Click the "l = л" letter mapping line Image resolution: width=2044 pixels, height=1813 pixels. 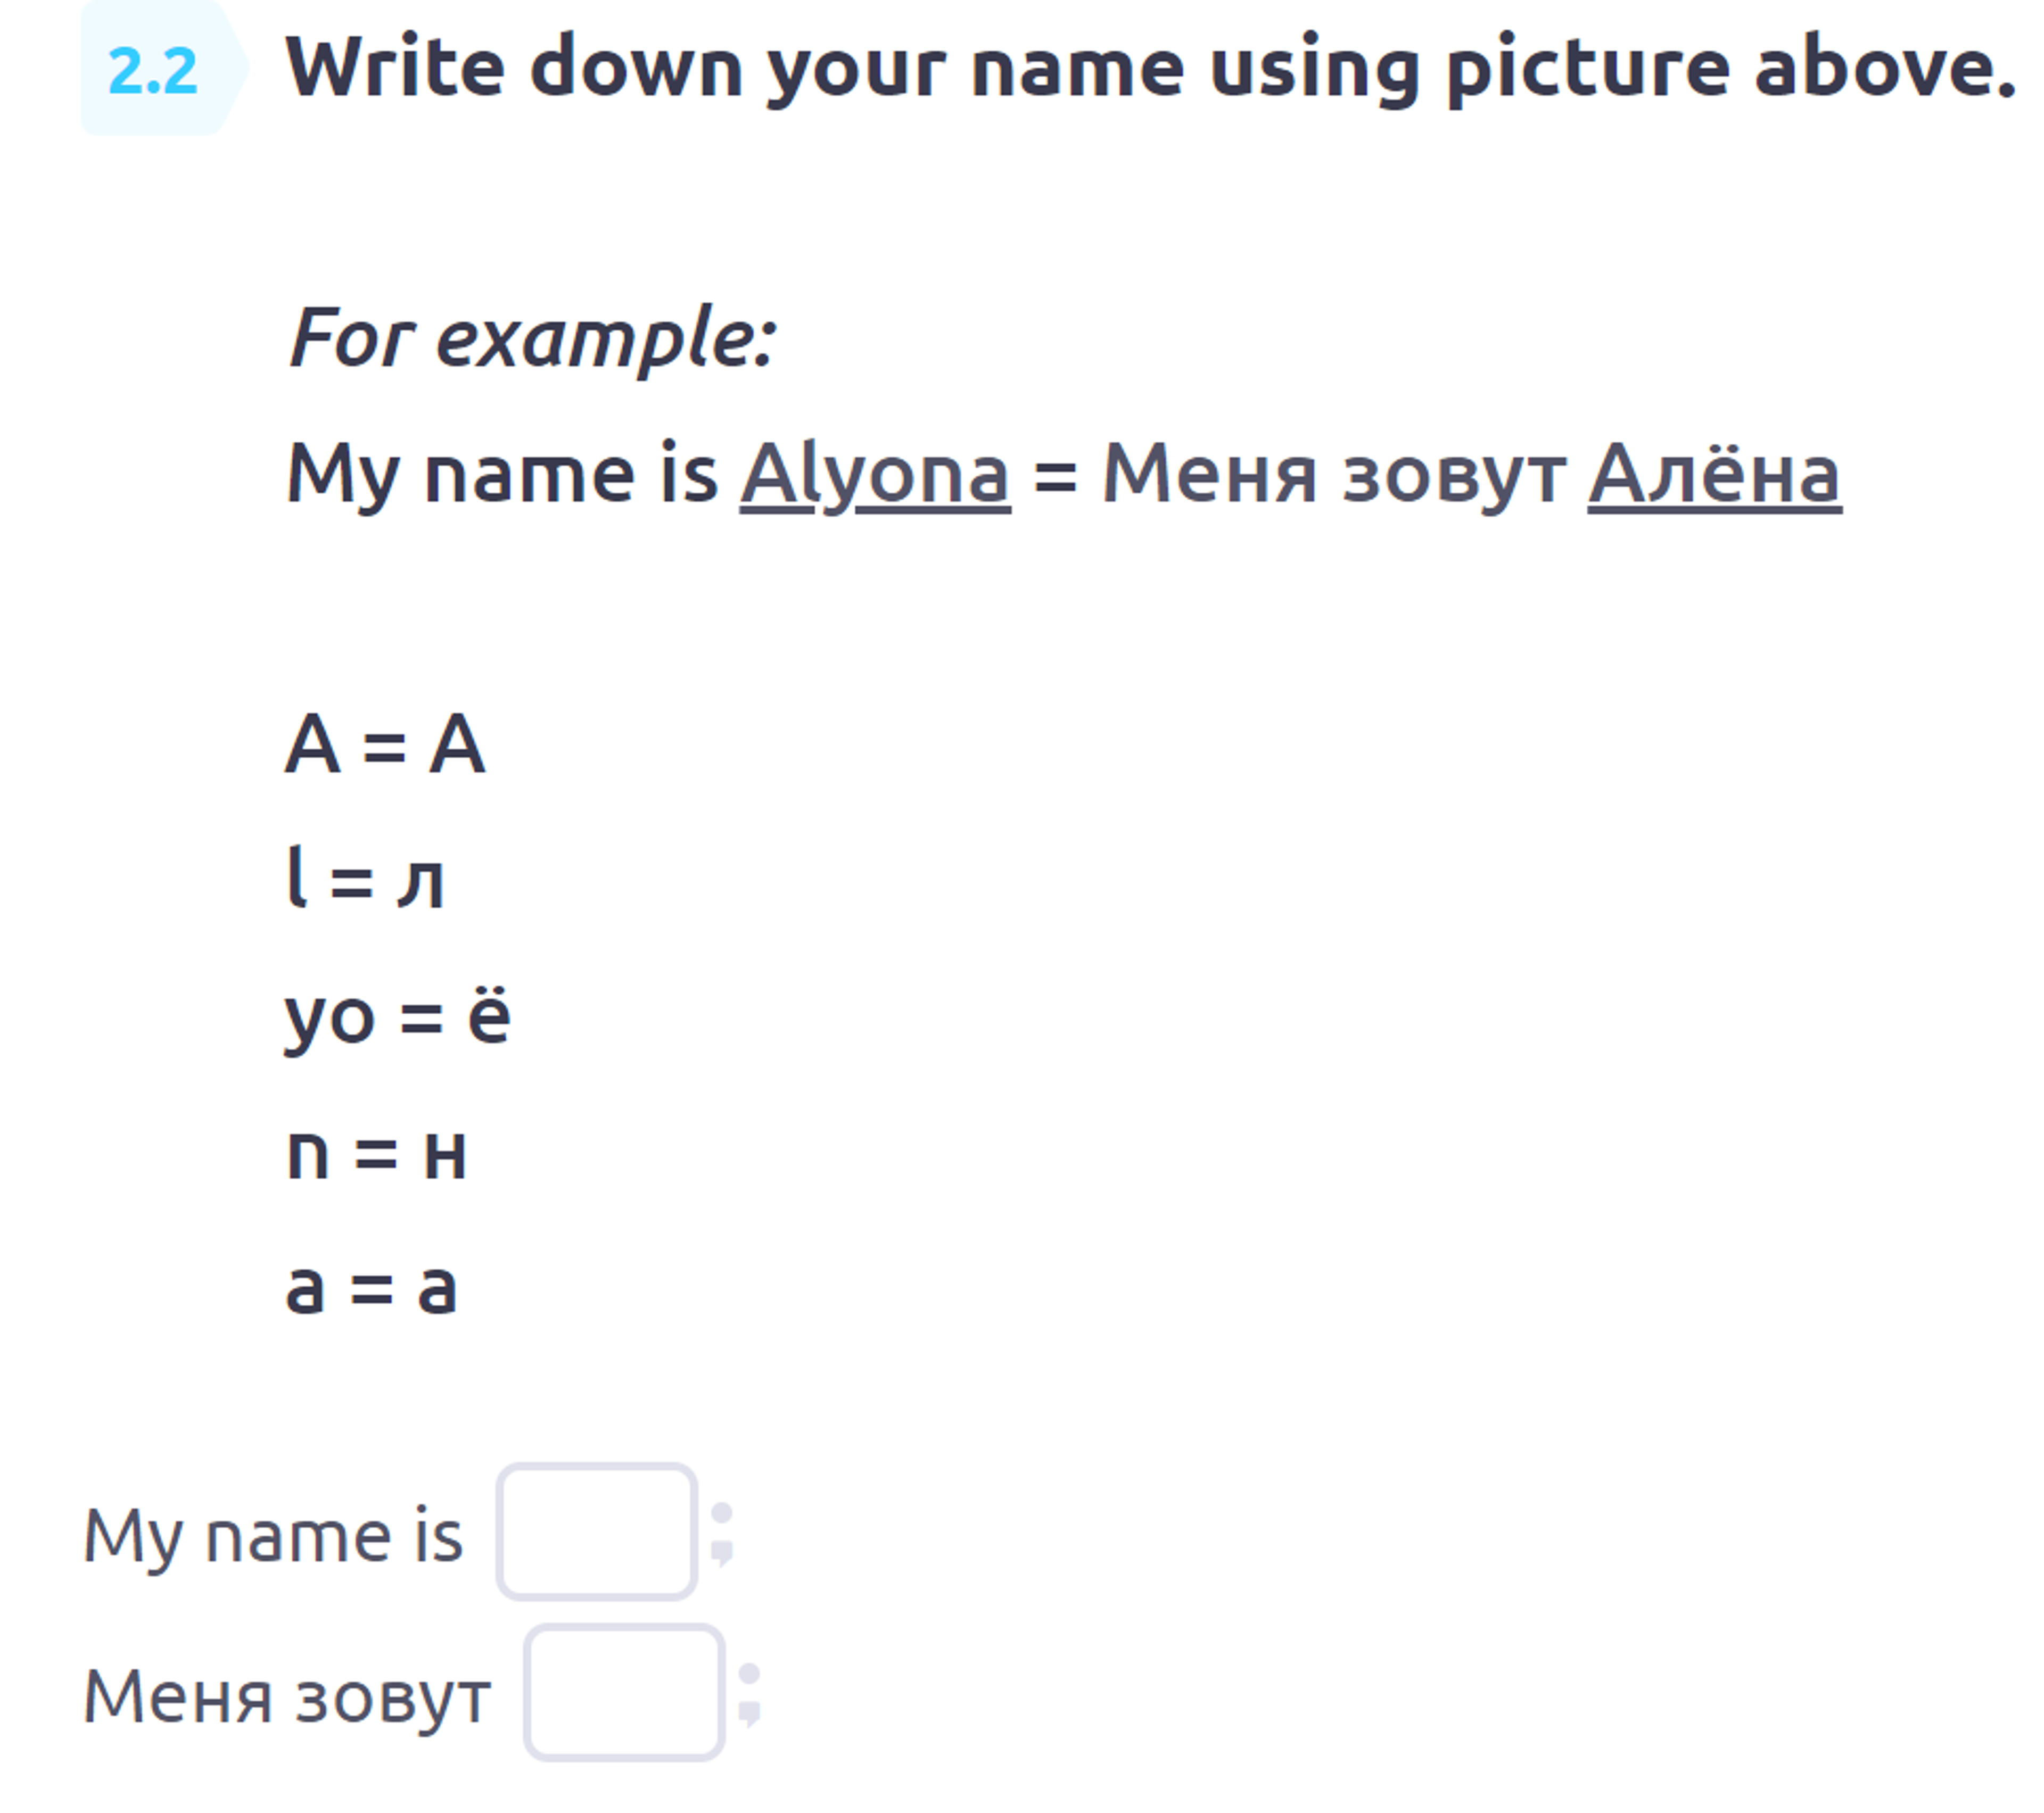(x=364, y=879)
